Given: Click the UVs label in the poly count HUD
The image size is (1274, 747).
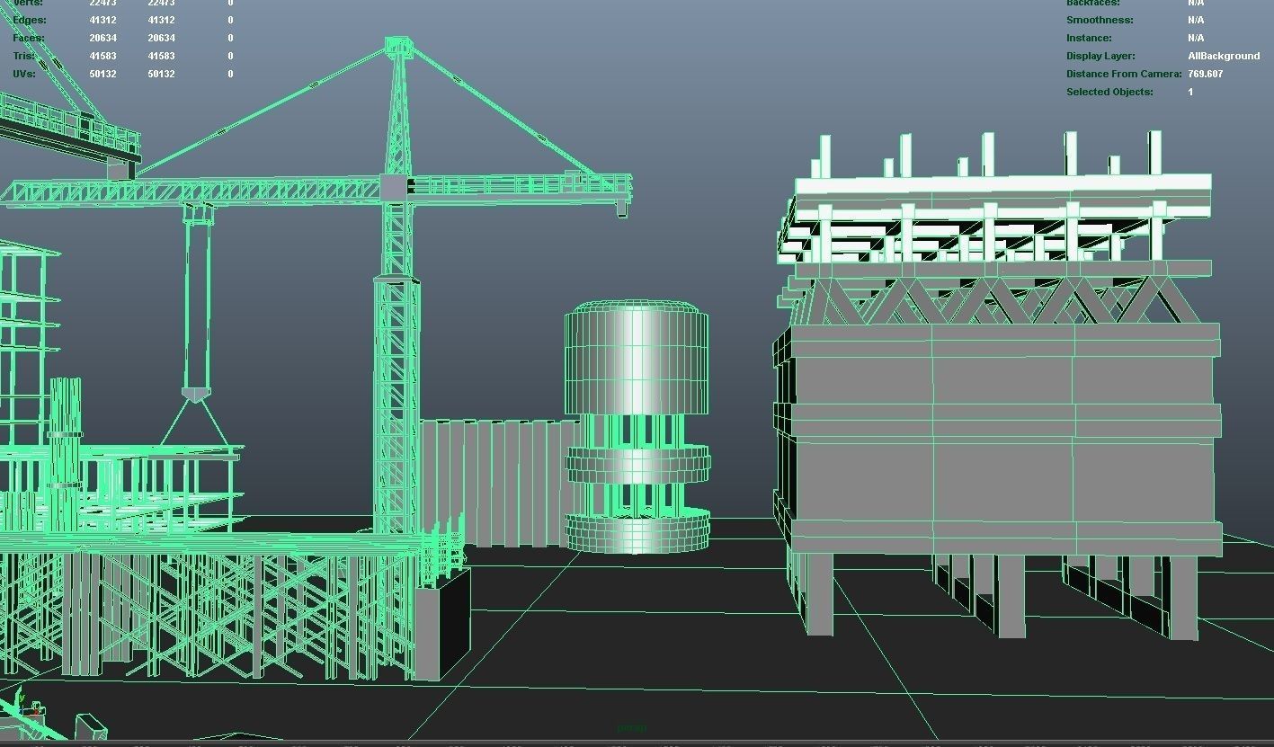Looking at the screenshot, I should pyautogui.click(x=24, y=74).
